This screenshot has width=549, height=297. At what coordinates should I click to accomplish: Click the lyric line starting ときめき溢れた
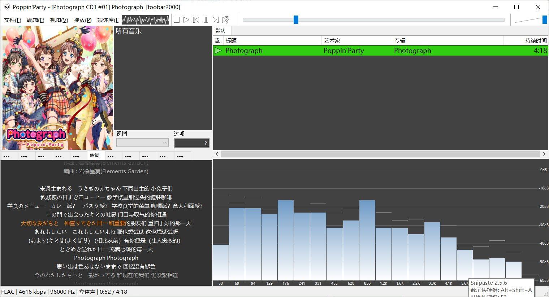[x=106, y=249]
